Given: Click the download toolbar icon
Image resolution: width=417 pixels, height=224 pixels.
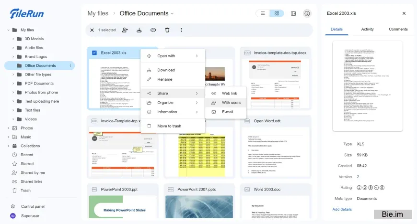Looking at the screenshot, I should [139, 30].
